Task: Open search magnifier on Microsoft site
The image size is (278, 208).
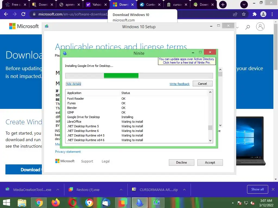Action: pyautogui.click(x=248, y=27)
